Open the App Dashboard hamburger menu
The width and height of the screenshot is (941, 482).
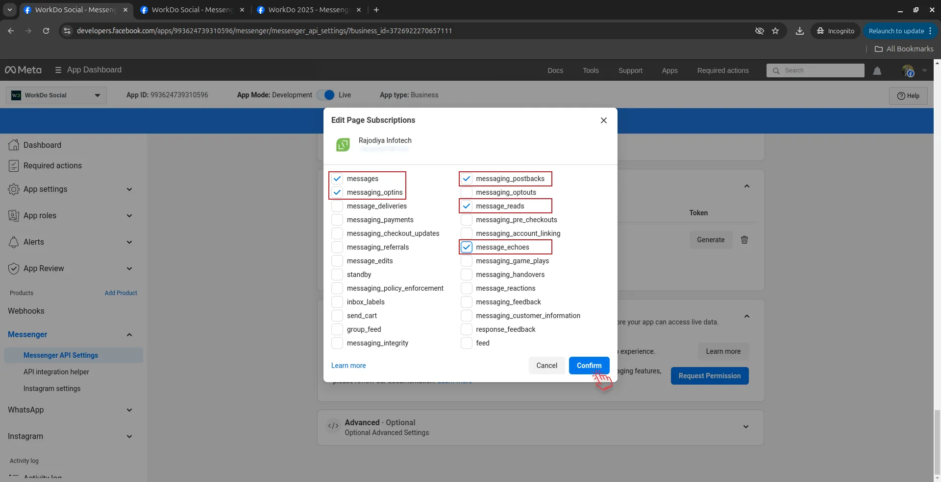[58, 70]
